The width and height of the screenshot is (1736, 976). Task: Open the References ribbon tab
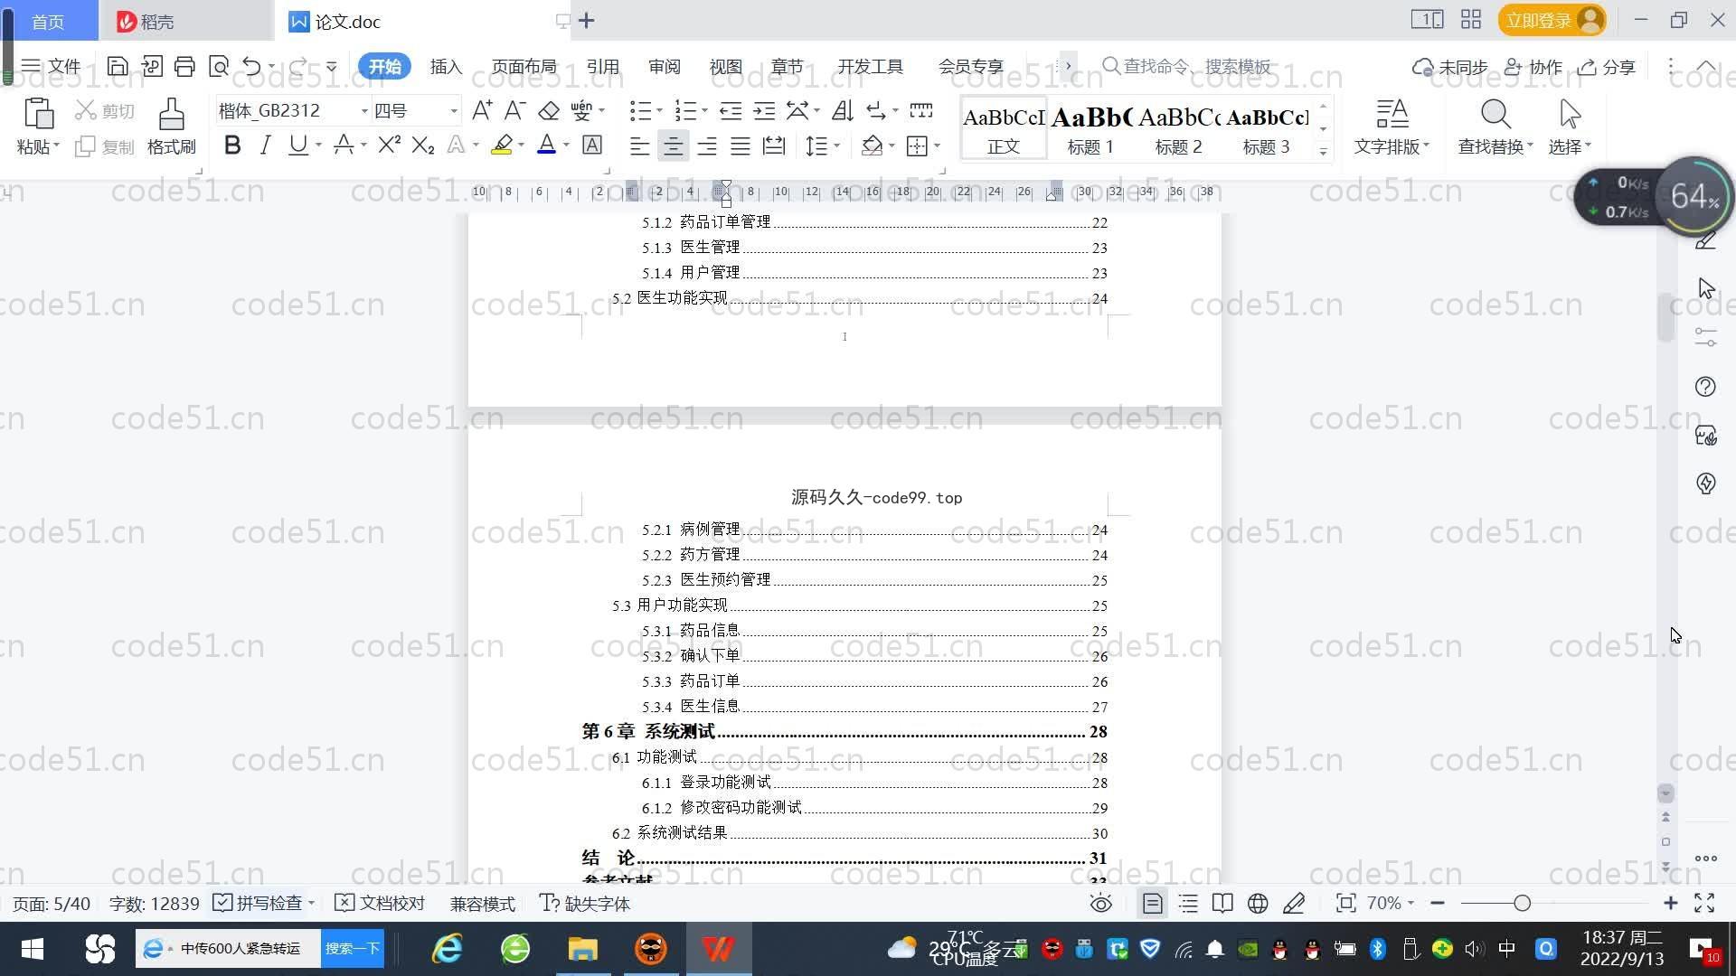point(602,67)
